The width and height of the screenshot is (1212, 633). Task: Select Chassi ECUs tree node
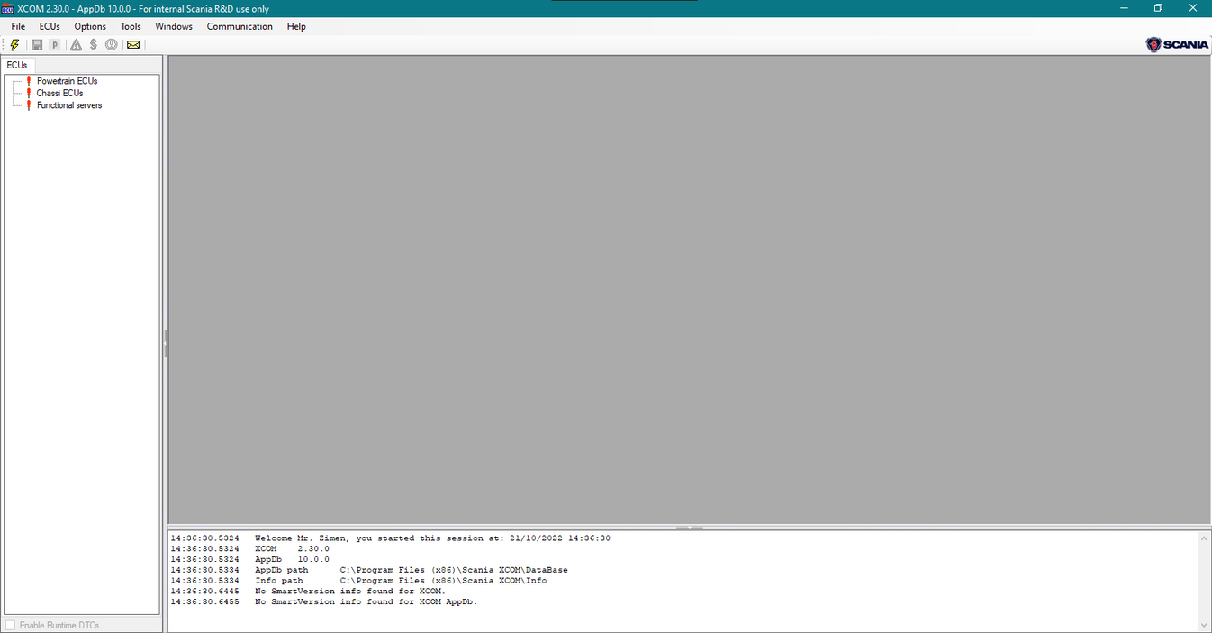coord(59,93)
